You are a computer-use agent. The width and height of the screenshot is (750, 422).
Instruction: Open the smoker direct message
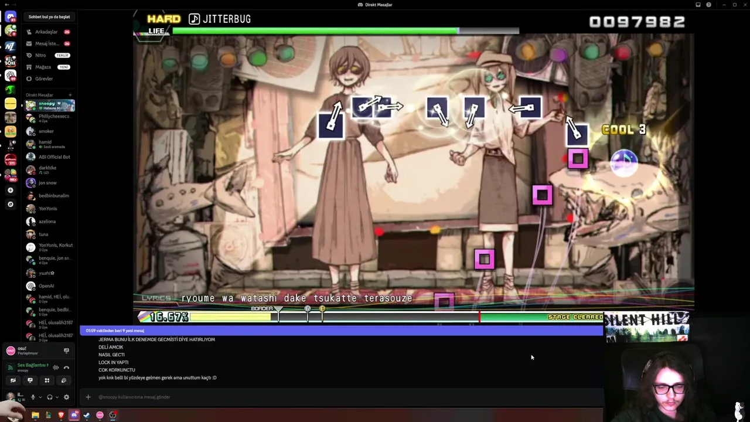click(x=49, y=131)
